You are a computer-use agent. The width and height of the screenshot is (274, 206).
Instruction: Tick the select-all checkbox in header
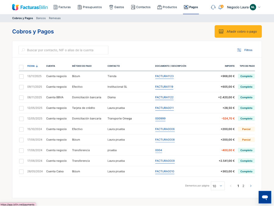click(21, 67)
